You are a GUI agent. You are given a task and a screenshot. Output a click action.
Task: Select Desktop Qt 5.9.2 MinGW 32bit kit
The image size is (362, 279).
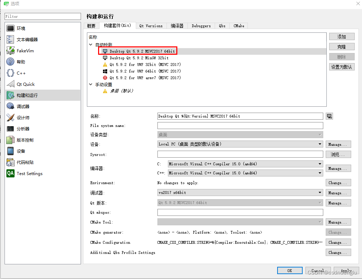139,58
